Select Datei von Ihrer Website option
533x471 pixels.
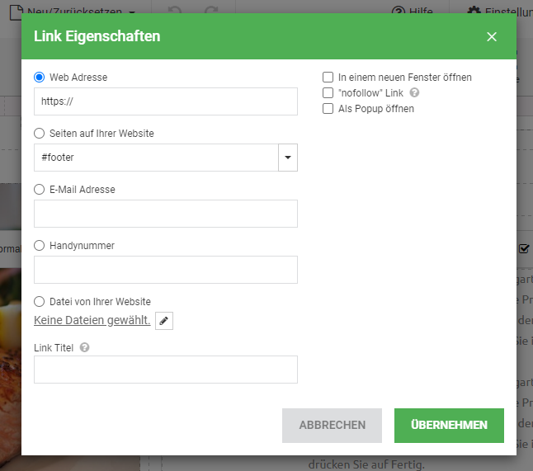pos(39,302)
